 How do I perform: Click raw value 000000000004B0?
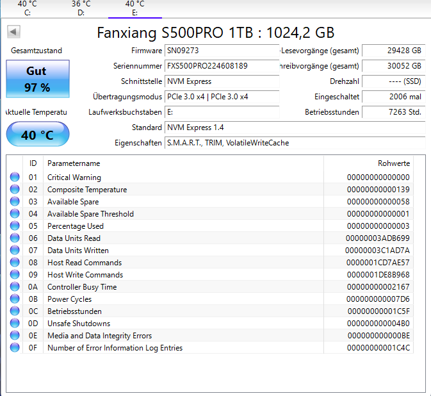coord(378,324)
